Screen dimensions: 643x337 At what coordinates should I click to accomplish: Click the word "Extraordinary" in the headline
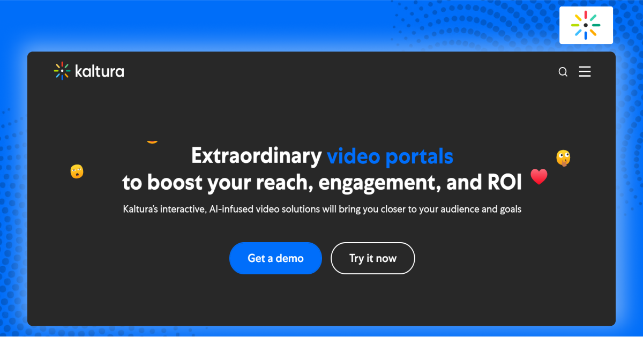[256, 156]
